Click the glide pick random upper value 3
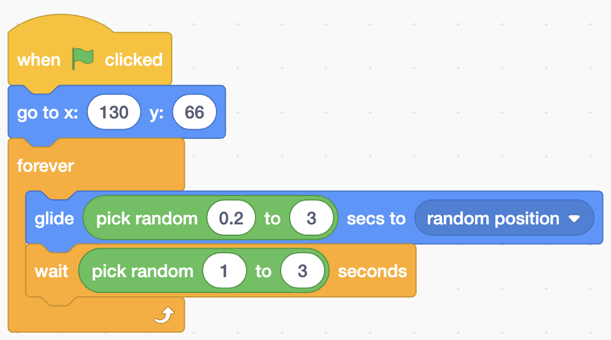The width and height of the screenshot is (611, 340). [x=311, y=218]
